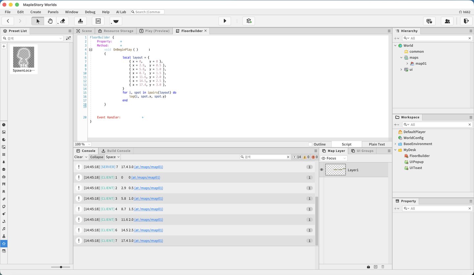The image size is (474, 275).
Task: Toggle the Collapse console option
Action: (x=97, y=157)
